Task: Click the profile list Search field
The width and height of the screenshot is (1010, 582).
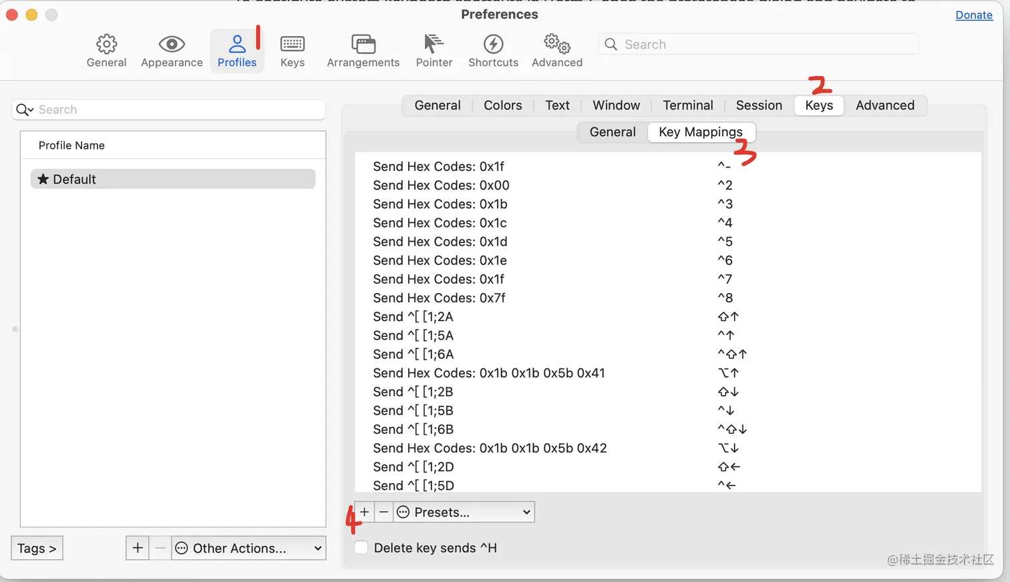Action: point(168,109)
